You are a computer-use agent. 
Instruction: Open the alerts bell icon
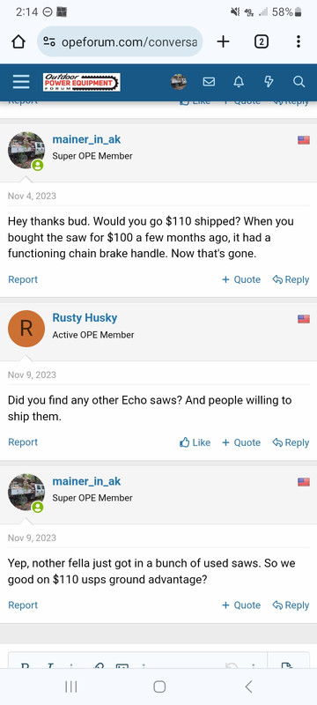[x=239, y=82]
